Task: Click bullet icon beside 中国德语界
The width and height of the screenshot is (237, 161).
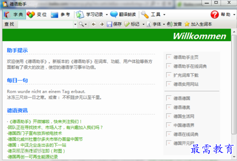Action: pyautogui.click(x=169, y=125)
